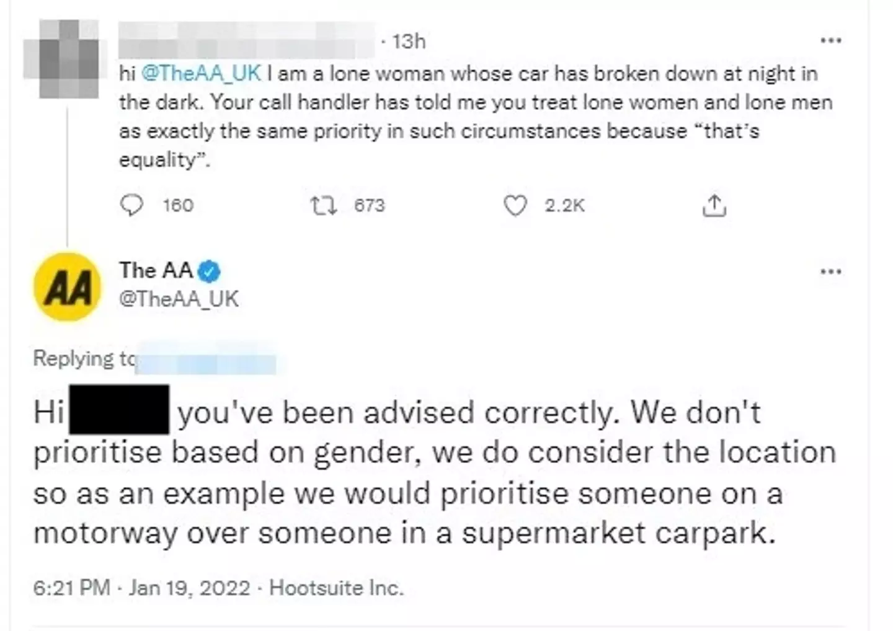Click the 160 replies count
Screen dimensions: 893x631
178,205
